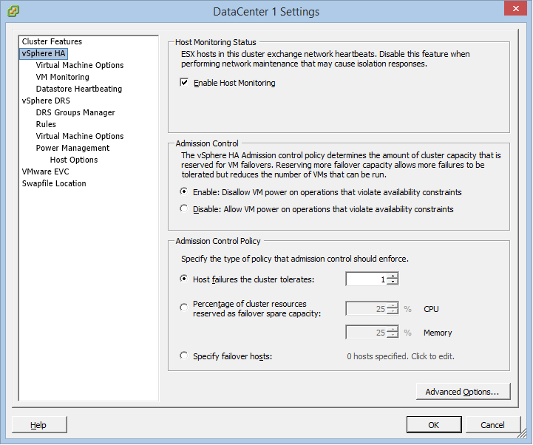This screenshot has width=533, height=445.
Task: Go to Datastore Heartbeating settings
Action: tap(79, 89)
